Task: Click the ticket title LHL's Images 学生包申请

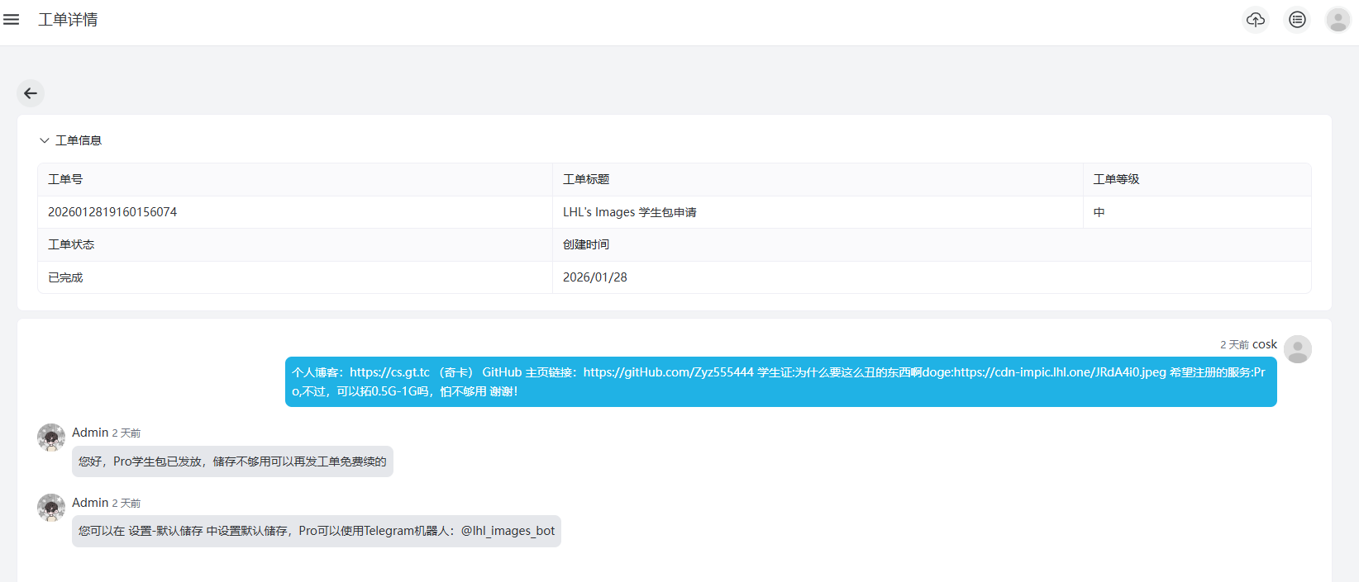Action: (629, 212)
